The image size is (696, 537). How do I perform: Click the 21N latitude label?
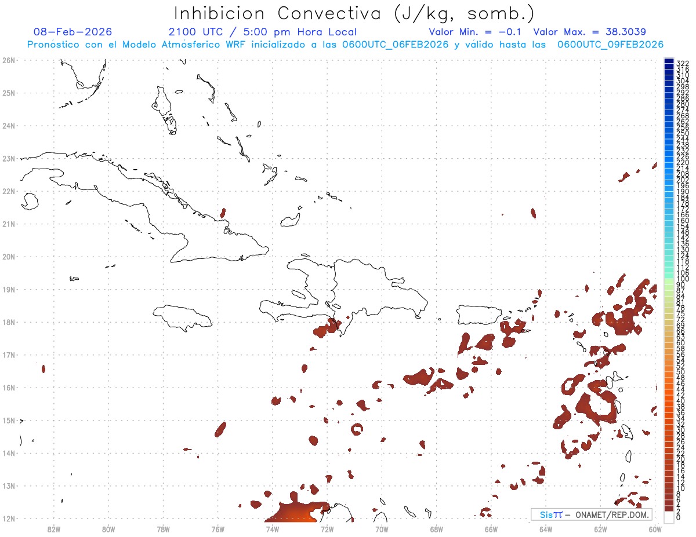point(8,224)
